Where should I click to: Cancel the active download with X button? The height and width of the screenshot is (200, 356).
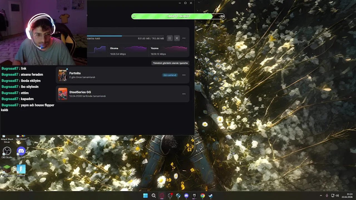(177, 38)
